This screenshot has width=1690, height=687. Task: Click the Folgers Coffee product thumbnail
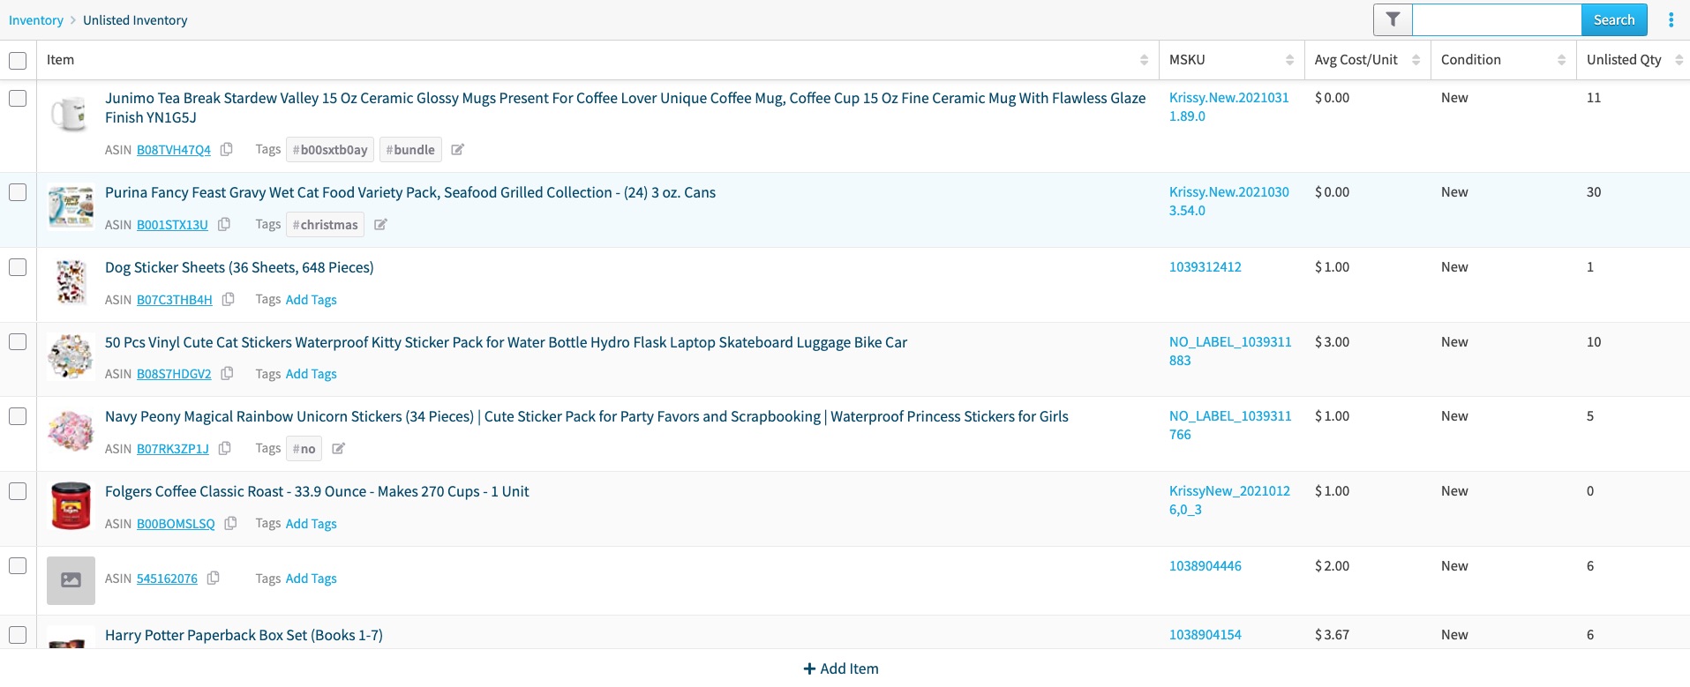(x=71, y=505)
